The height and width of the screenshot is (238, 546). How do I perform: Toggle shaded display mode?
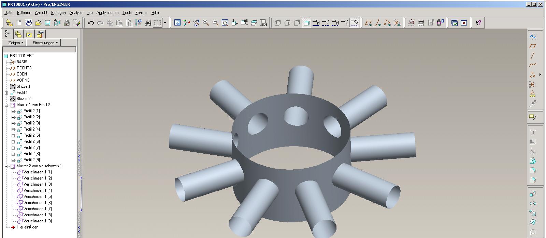pos(306,23)
